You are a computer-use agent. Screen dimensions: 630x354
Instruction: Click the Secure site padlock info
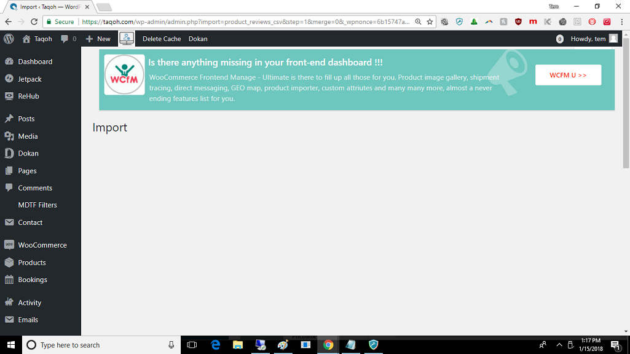coord(60,22)
